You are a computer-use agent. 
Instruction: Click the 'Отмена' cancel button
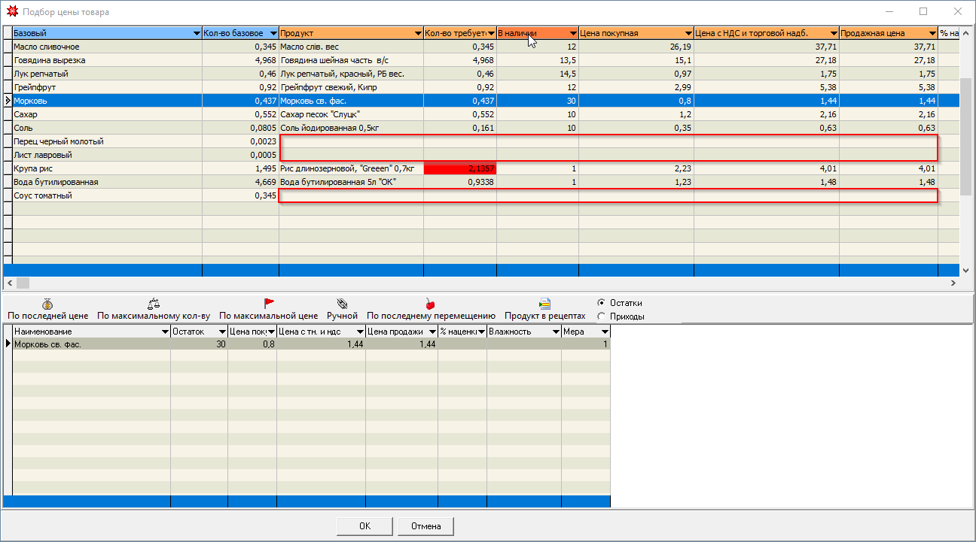(x=425, y=526)
